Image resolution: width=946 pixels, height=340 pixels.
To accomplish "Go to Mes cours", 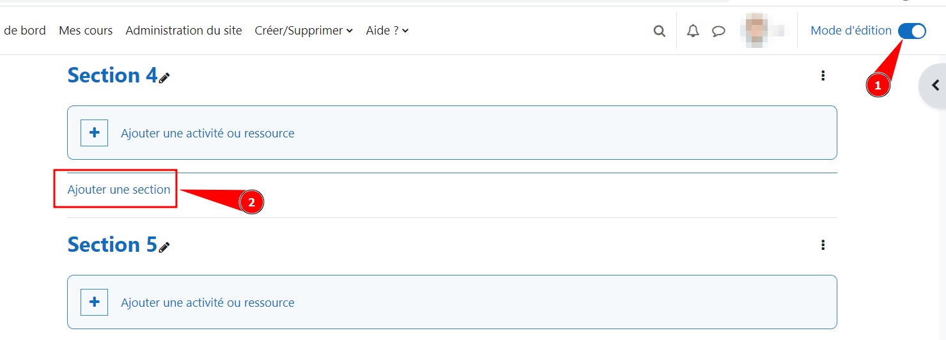I will (x=86, y=31).
